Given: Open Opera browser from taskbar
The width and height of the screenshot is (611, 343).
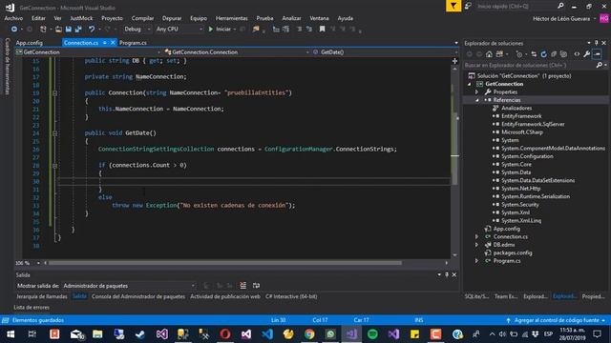Looking at the screenshot, I should coord(225,334).
